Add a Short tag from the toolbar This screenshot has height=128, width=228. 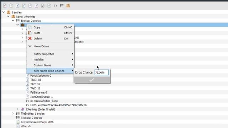[x=11, y=6]
